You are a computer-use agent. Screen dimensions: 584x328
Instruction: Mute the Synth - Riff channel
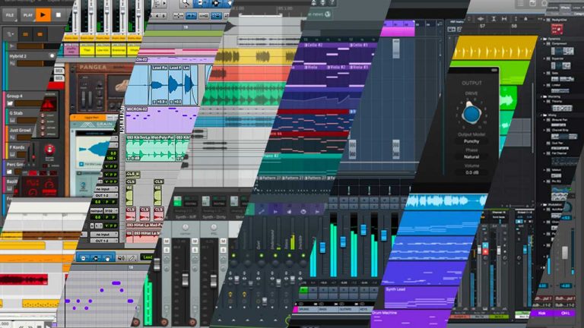click(167, 241)
